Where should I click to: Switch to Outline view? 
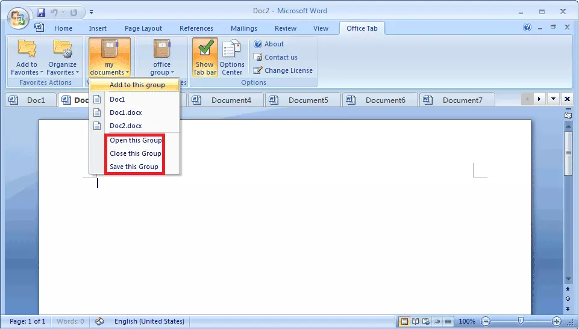coord(437,322)
